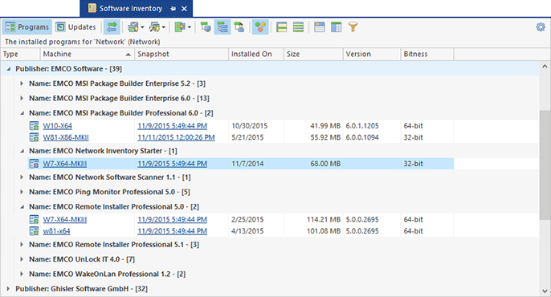
Task: Toggle the colored circles icon
Action: pyautogui.click(x=260, y=27)
